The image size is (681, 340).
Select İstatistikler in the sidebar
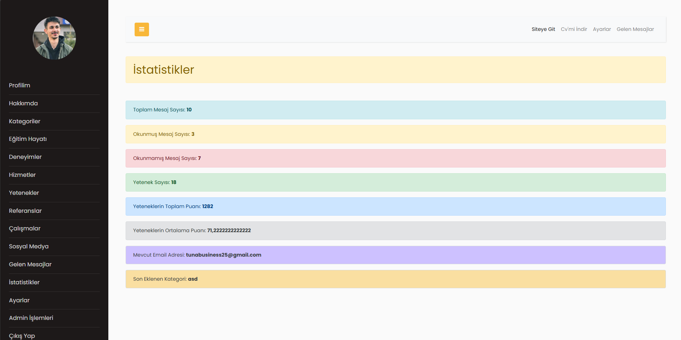tap(24, 282)
